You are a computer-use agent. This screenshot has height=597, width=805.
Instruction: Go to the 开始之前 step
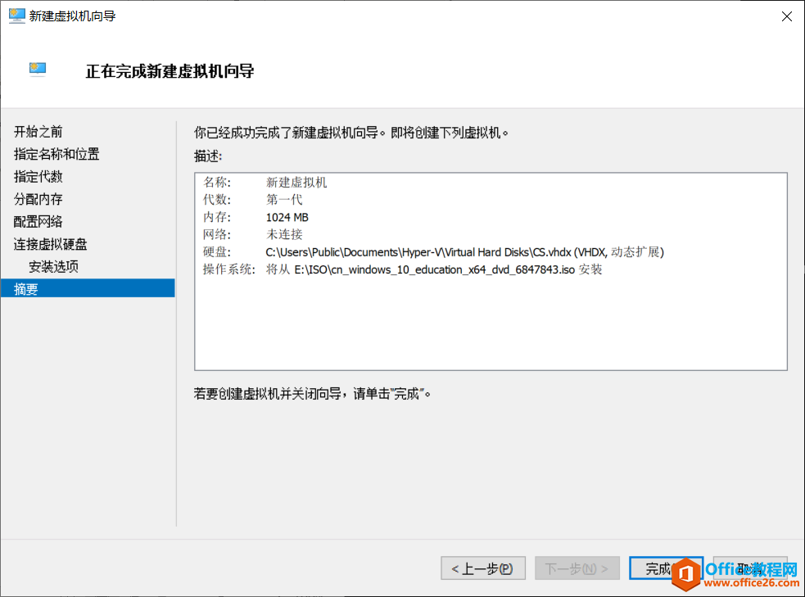click(x=38, y=132)
